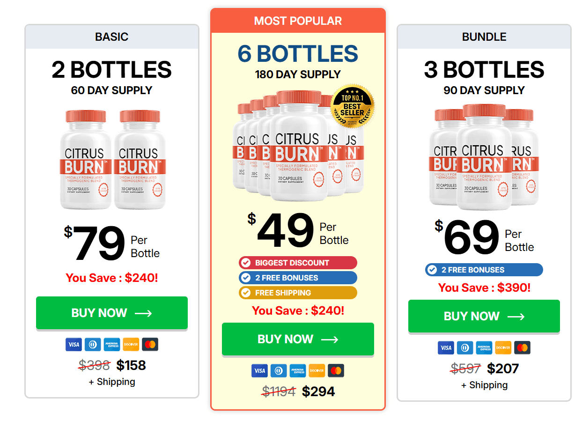
Task: Click the Visa icon under the Basic plan
Action: point(74,345)
